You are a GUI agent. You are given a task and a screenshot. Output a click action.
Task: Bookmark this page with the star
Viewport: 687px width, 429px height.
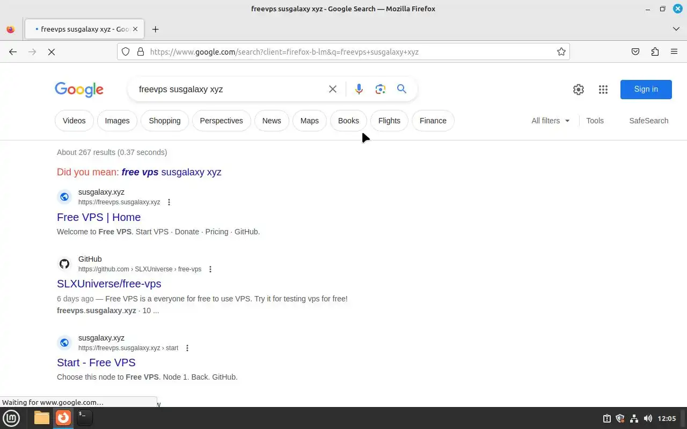pos(561,51)
